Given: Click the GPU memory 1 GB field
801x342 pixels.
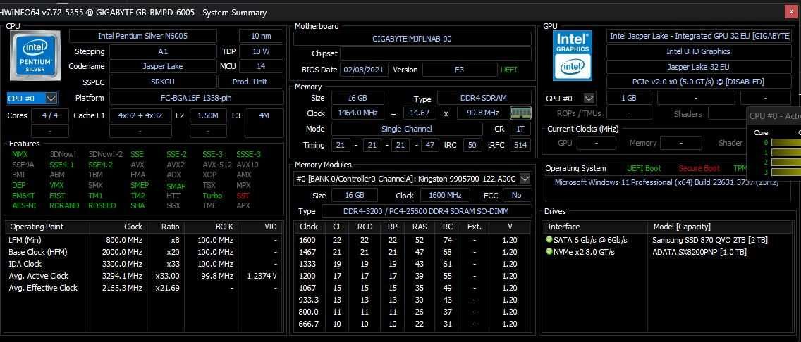Looking at the screenshot, I should click(x=629, y=99).
